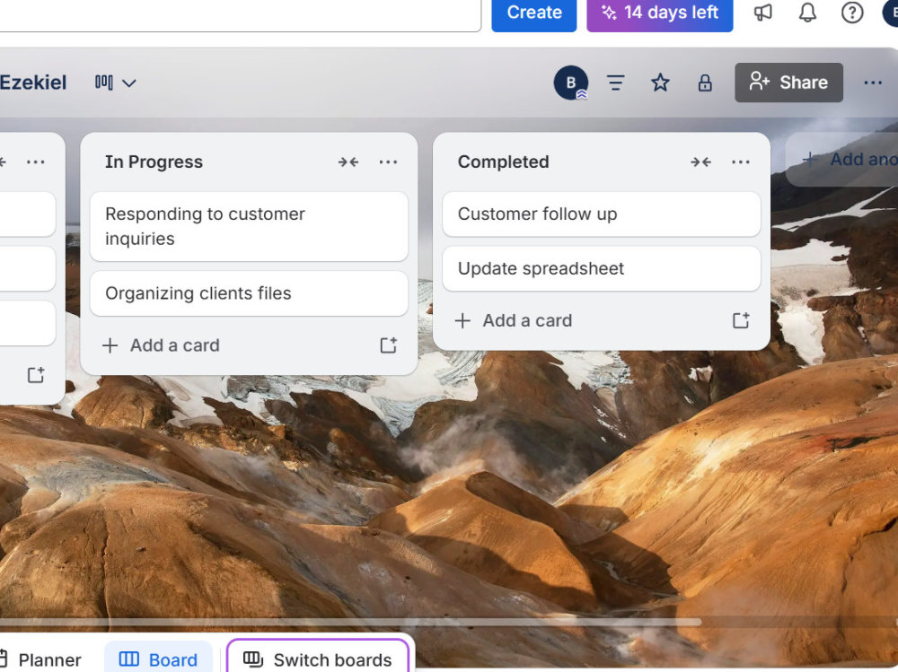Screen dimensions: 898x672
Task: Open the notifications bell
Action: tap(807, 13)
